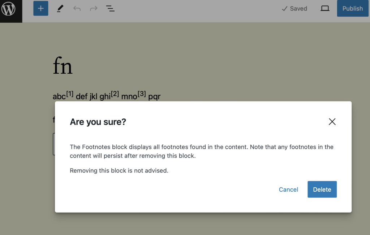The width and height of the screenshot is (370, 235).
Task: Click the truncated paragraph starting with f
Action: [x=54, y=120]
